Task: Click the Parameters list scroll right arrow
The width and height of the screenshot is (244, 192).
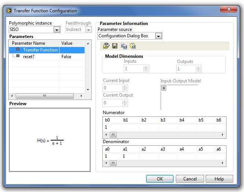Action: point(81,96)
